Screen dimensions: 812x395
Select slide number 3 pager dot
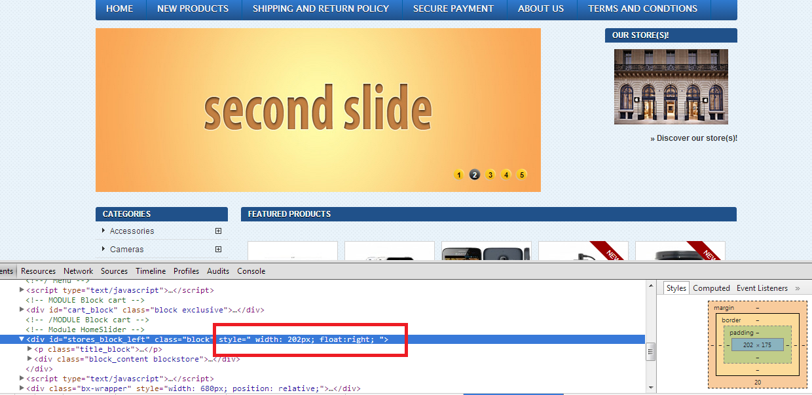490,174
